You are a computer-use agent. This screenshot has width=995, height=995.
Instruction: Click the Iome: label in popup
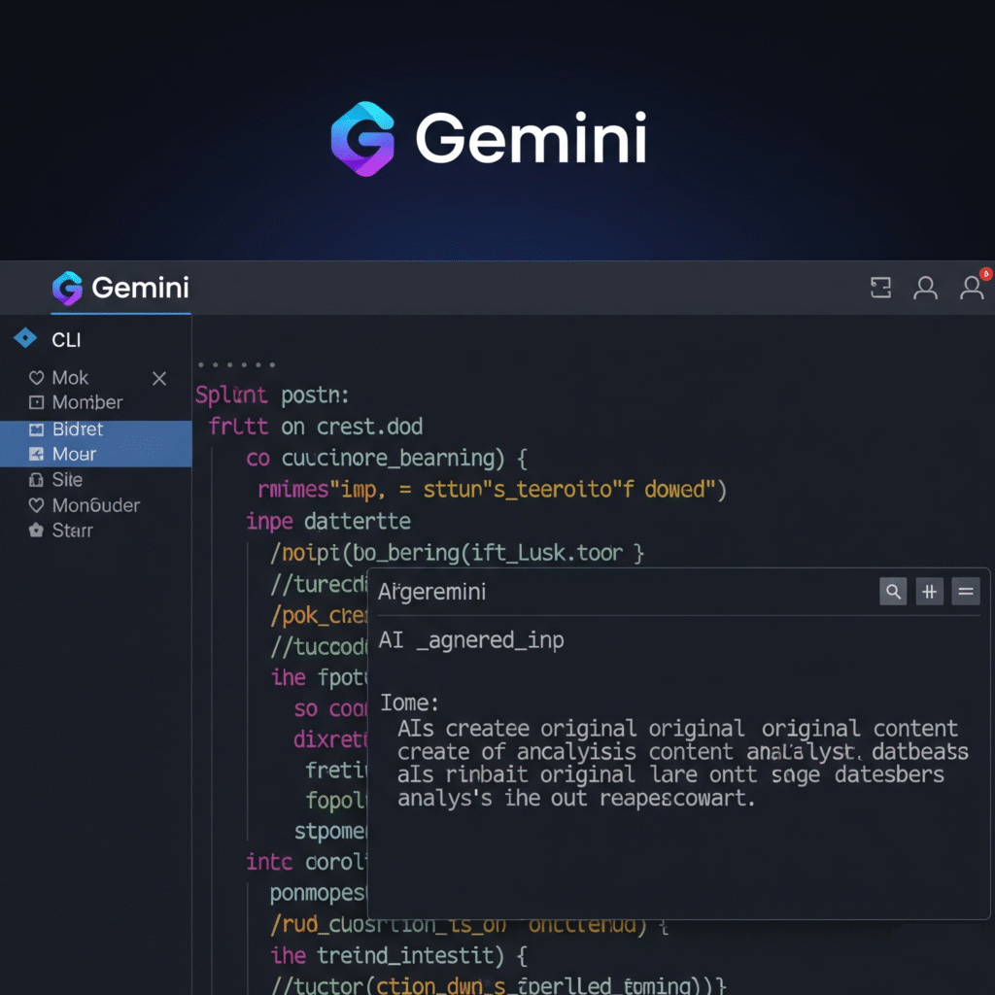click(409, 703)
